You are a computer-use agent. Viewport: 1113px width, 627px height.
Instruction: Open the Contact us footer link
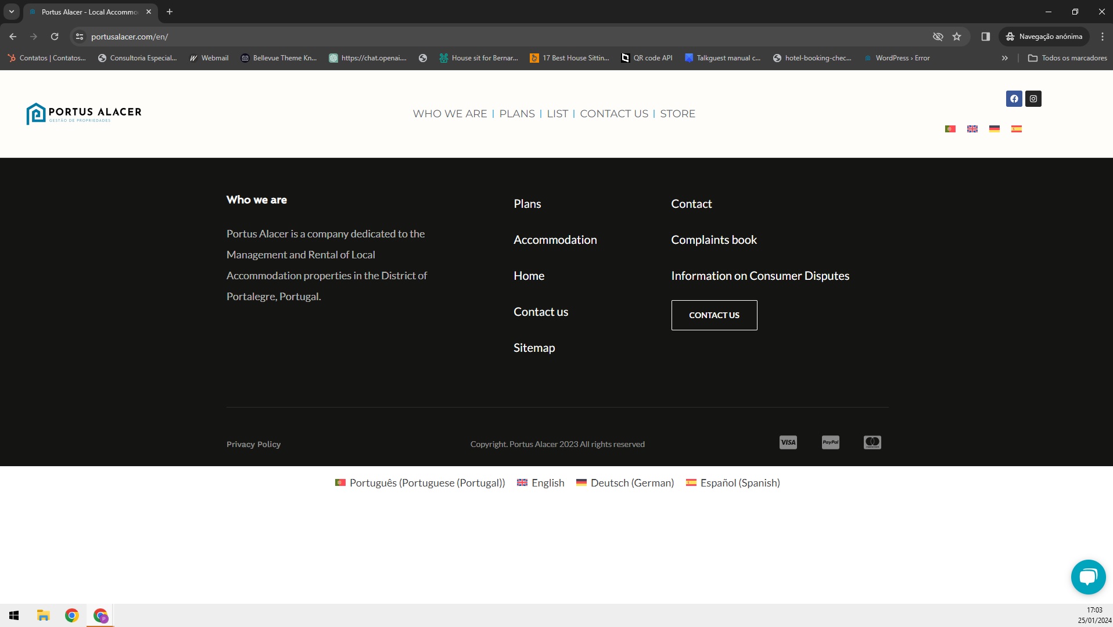[541, 312]
